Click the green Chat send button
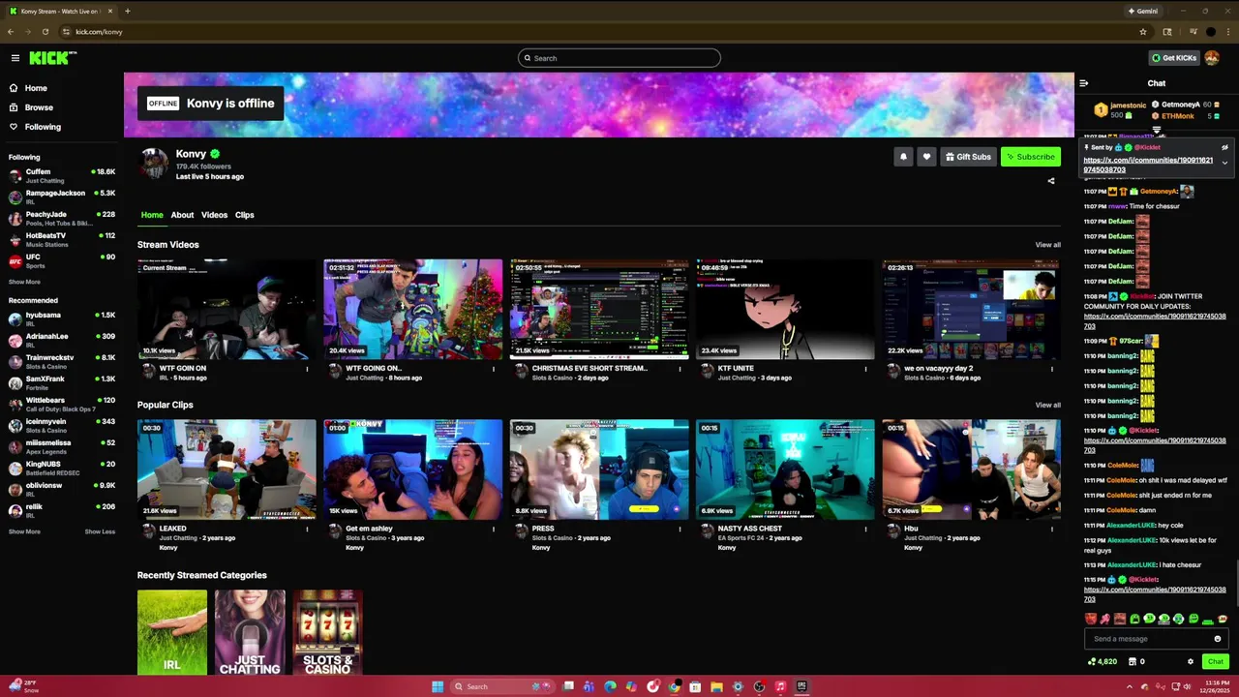 coord(1216,662)
